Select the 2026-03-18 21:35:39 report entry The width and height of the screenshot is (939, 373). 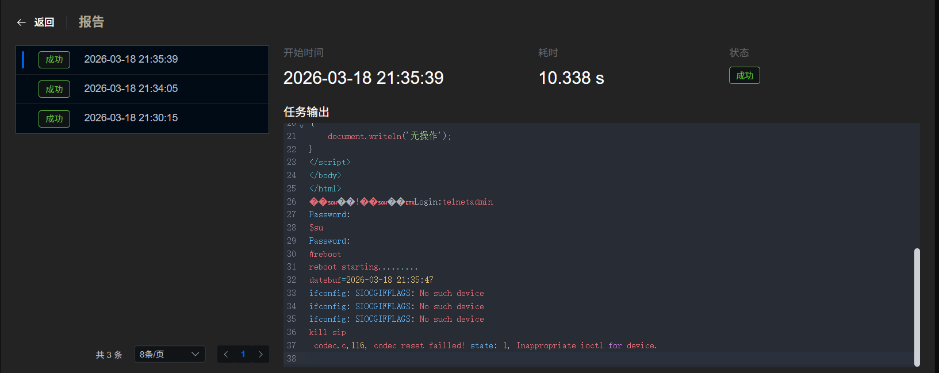(131, 59)
